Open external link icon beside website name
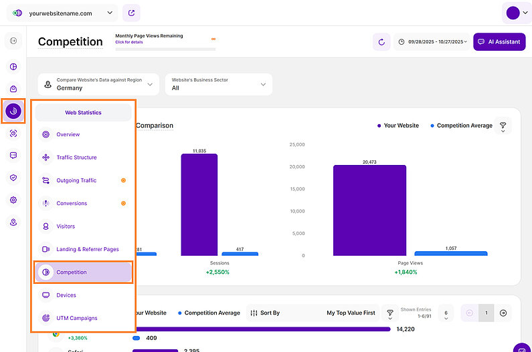Image resolution: width=532 pixels, height=352 pixels. click(x=132, y=13)
